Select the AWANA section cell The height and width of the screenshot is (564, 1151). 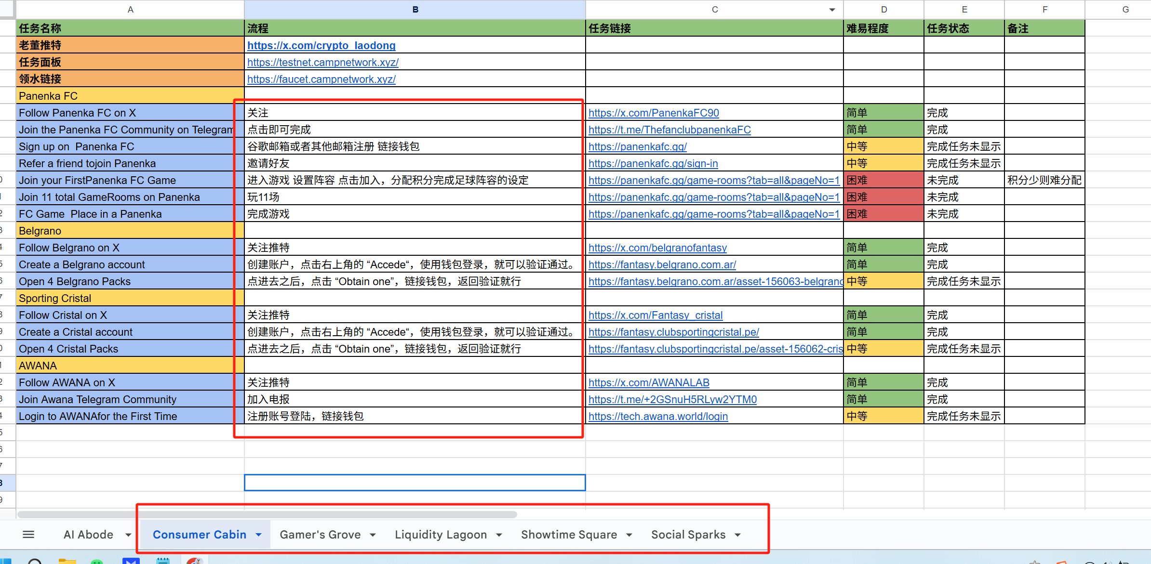point(130,366)
